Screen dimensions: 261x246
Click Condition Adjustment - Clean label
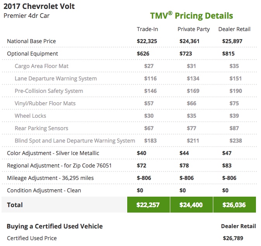pos(44,190)
